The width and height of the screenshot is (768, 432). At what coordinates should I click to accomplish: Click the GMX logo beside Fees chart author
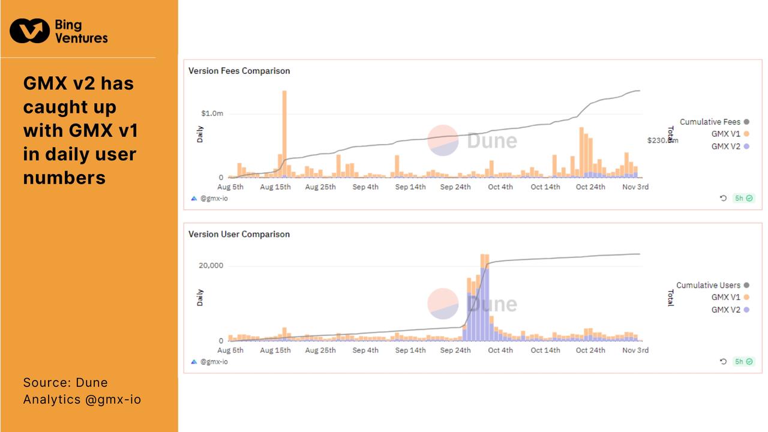(194, 198)
